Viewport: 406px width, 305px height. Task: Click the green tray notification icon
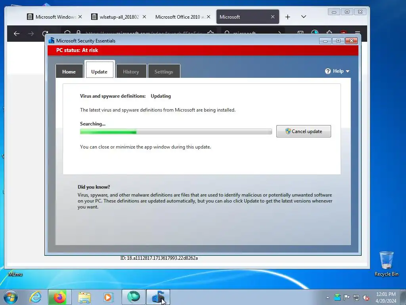(x=337, y=297)
